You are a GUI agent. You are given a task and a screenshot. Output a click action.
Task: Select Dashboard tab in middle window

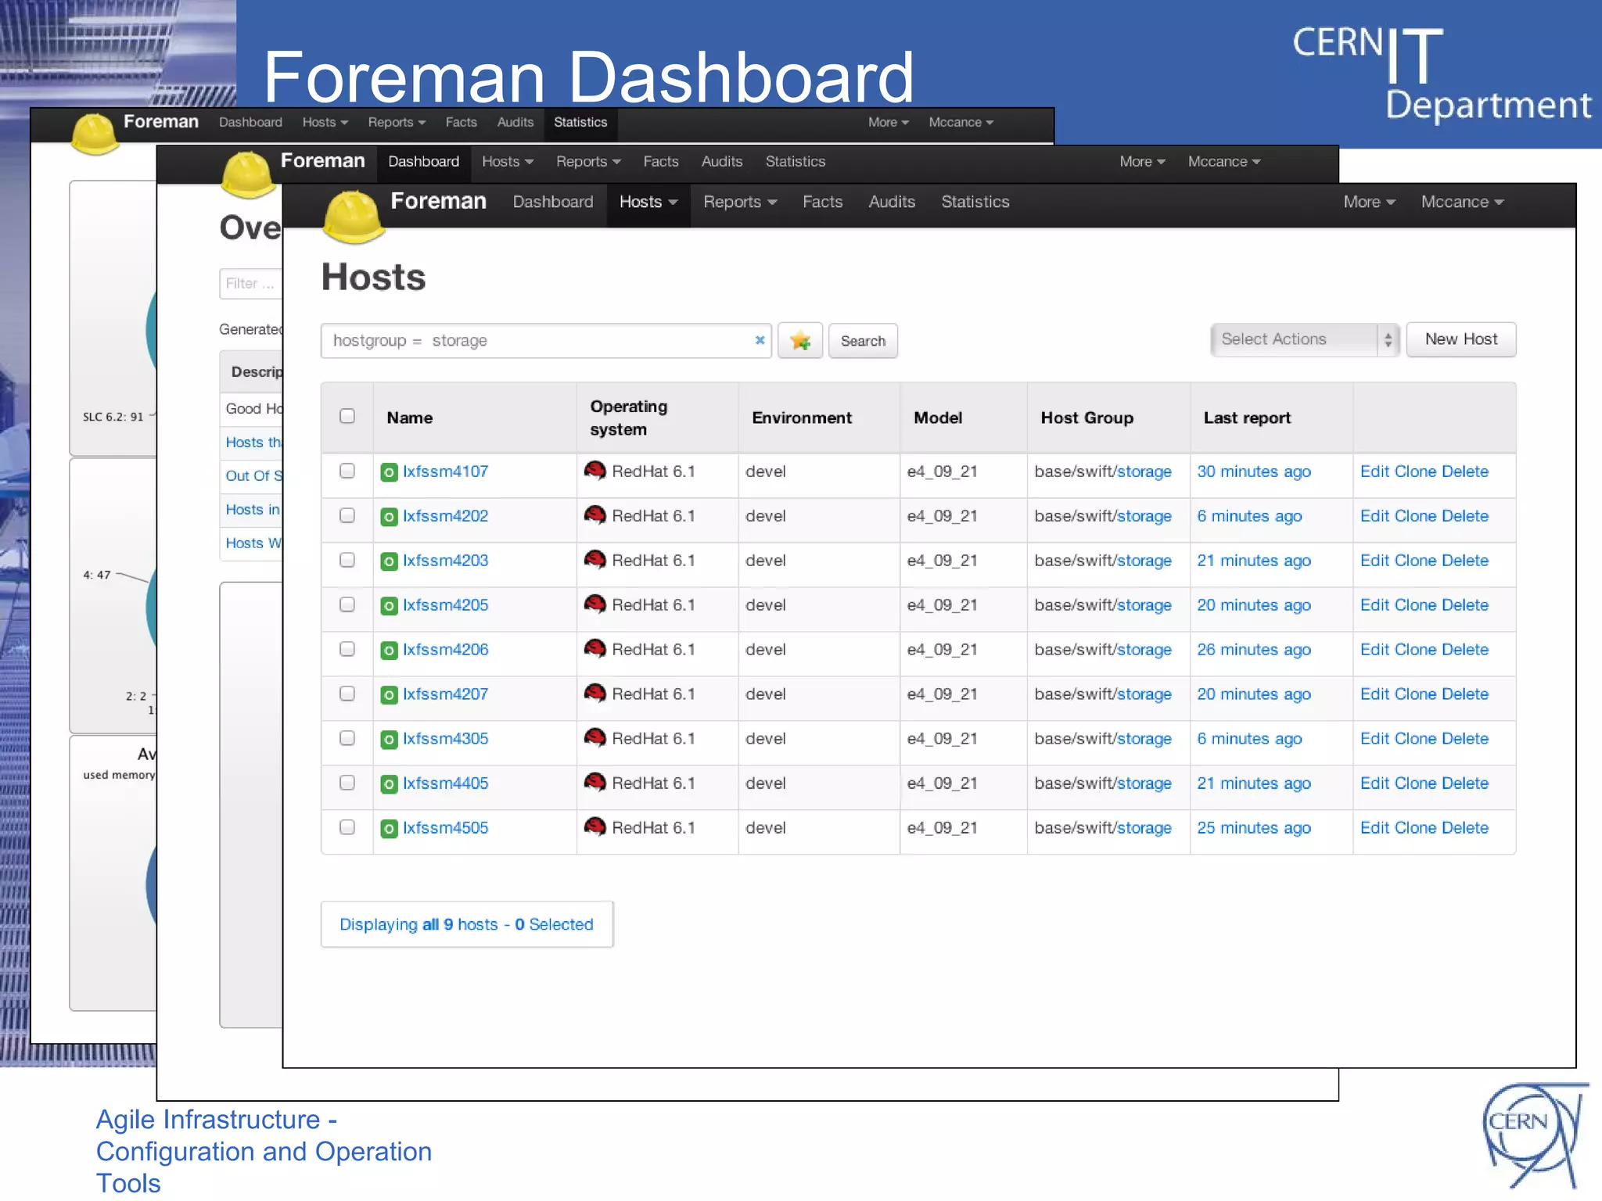coord(423,162)
